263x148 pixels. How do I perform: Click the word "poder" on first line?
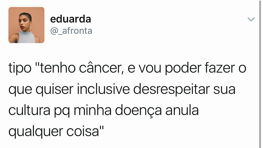[x=183, y=68]
